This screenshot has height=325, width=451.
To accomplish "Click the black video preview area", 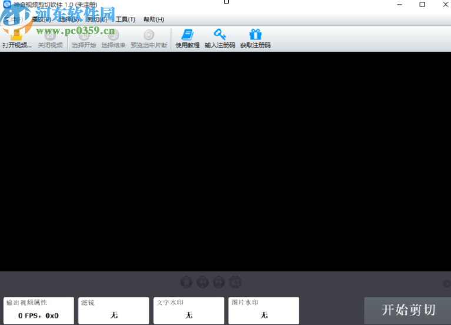I will [x=226, y=161].
